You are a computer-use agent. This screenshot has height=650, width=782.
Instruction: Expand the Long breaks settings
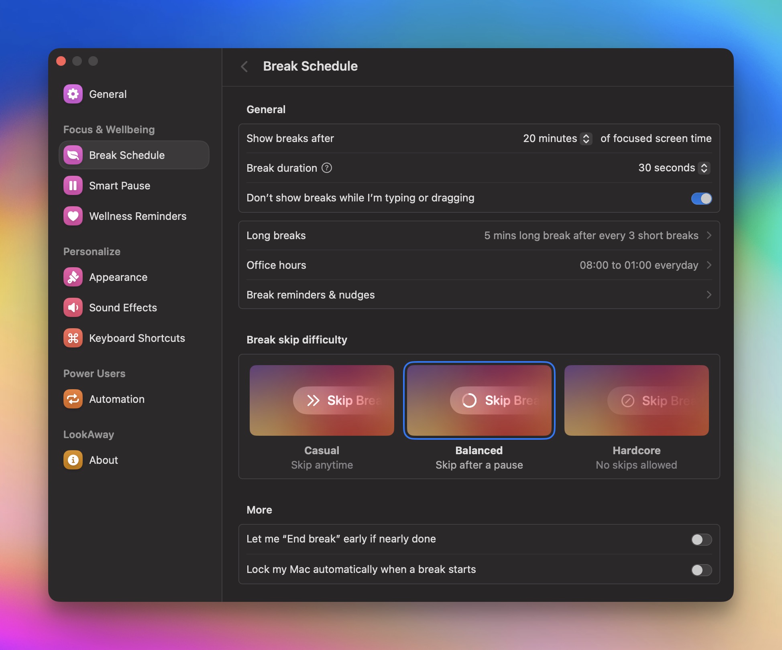click(710, 236)
